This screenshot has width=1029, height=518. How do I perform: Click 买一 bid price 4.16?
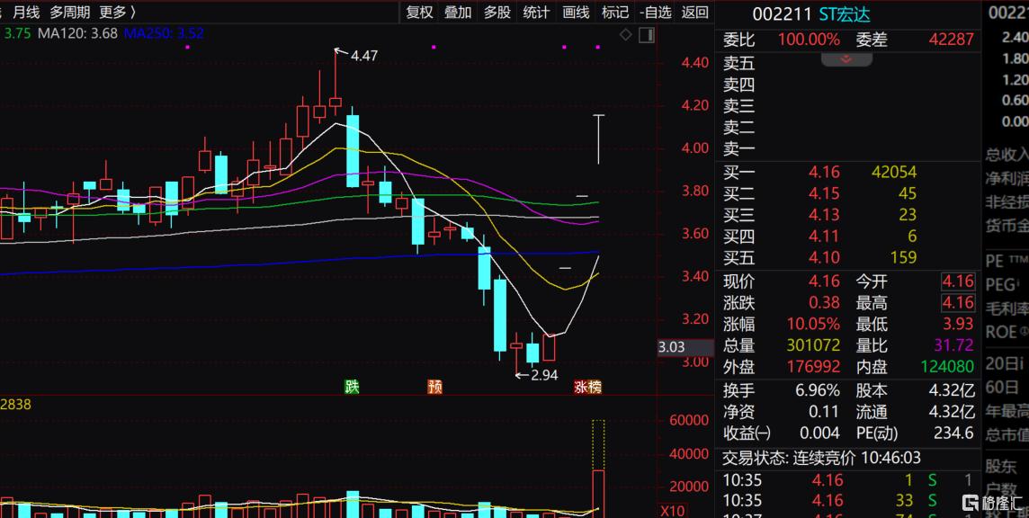coord(824,173)
